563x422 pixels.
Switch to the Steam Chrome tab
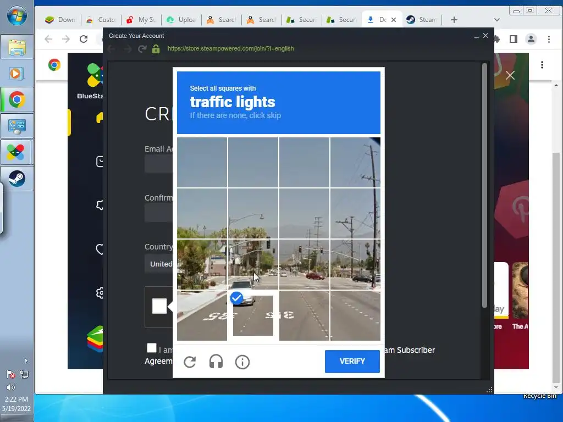point(422,20)
